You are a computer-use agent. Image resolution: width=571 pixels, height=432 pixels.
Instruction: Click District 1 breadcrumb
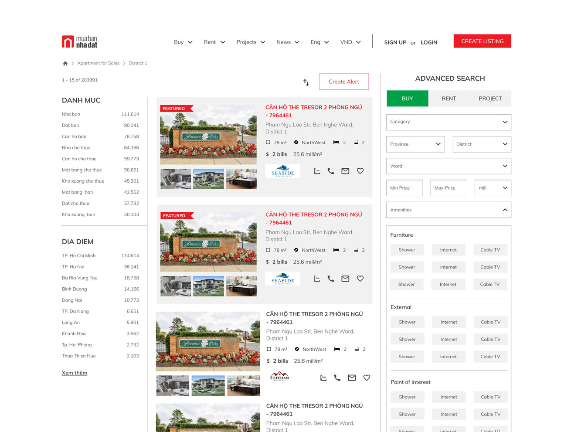[138, 63]
